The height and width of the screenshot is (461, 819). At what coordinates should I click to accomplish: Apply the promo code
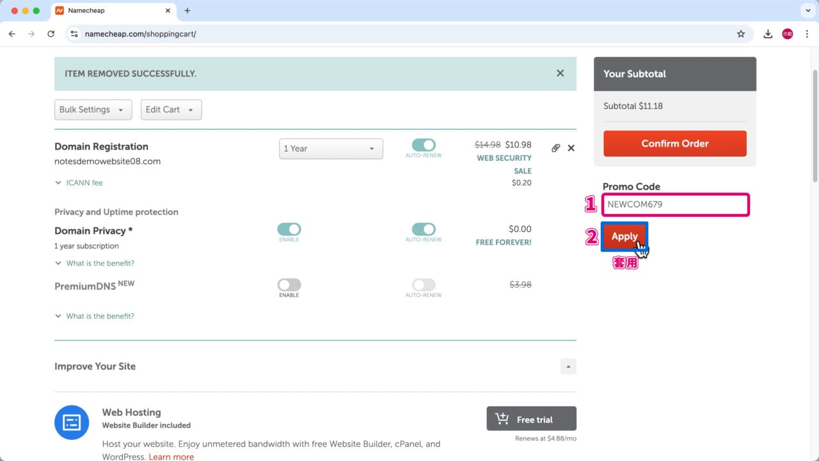[624, 236]
